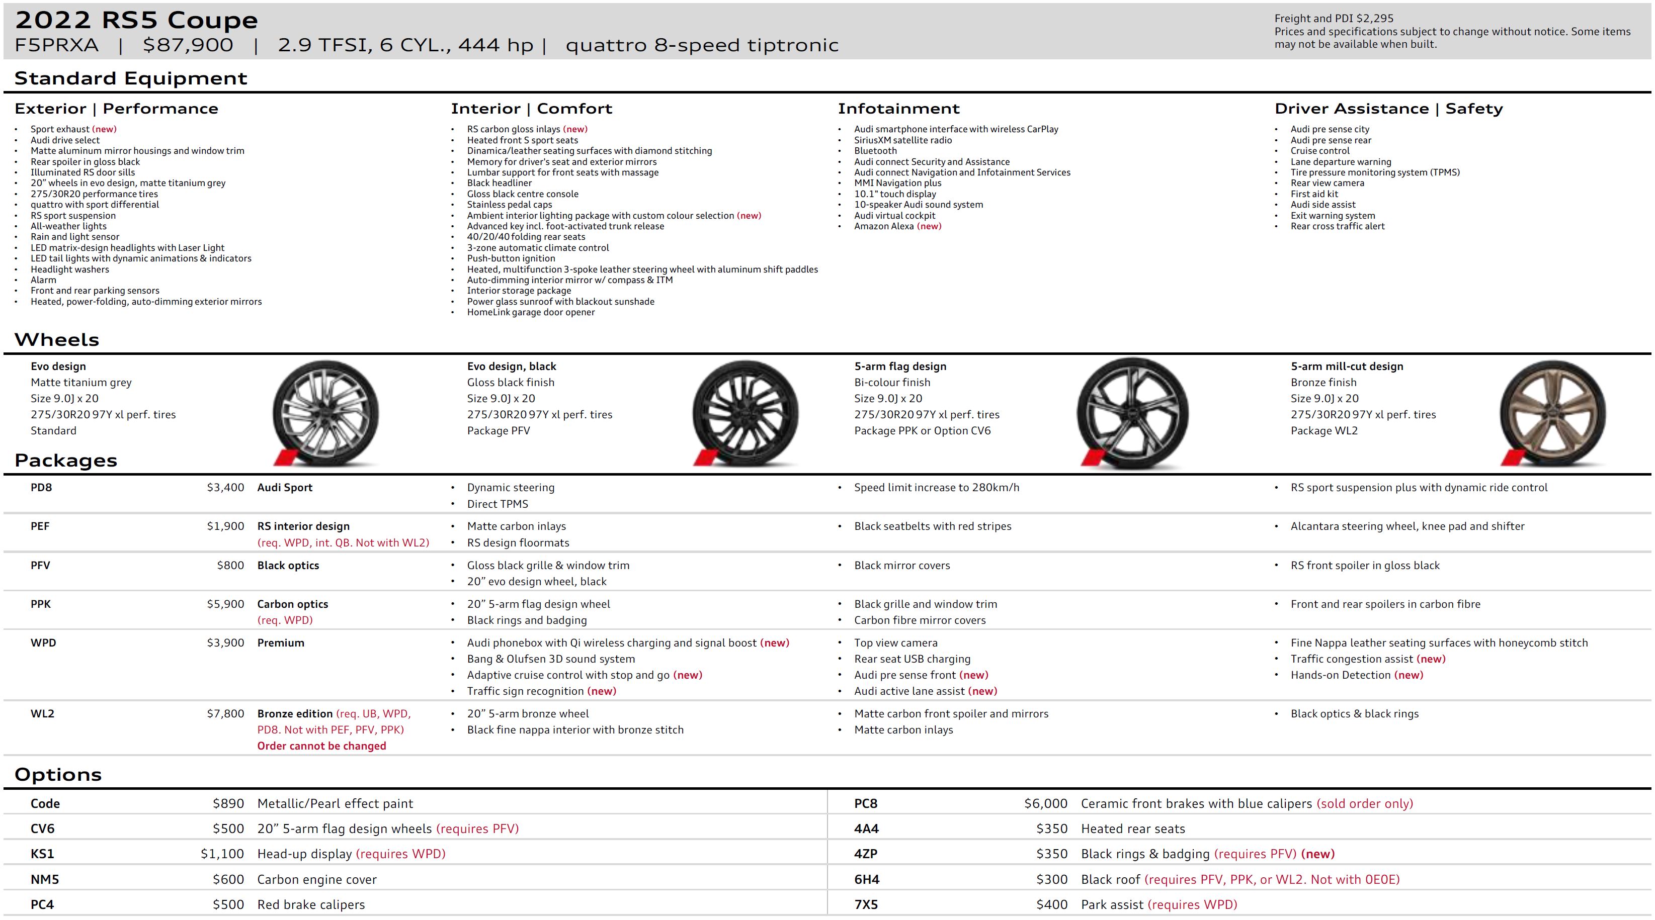
Task: Click the 'Wheels' section heading
Action: point(56,340)
